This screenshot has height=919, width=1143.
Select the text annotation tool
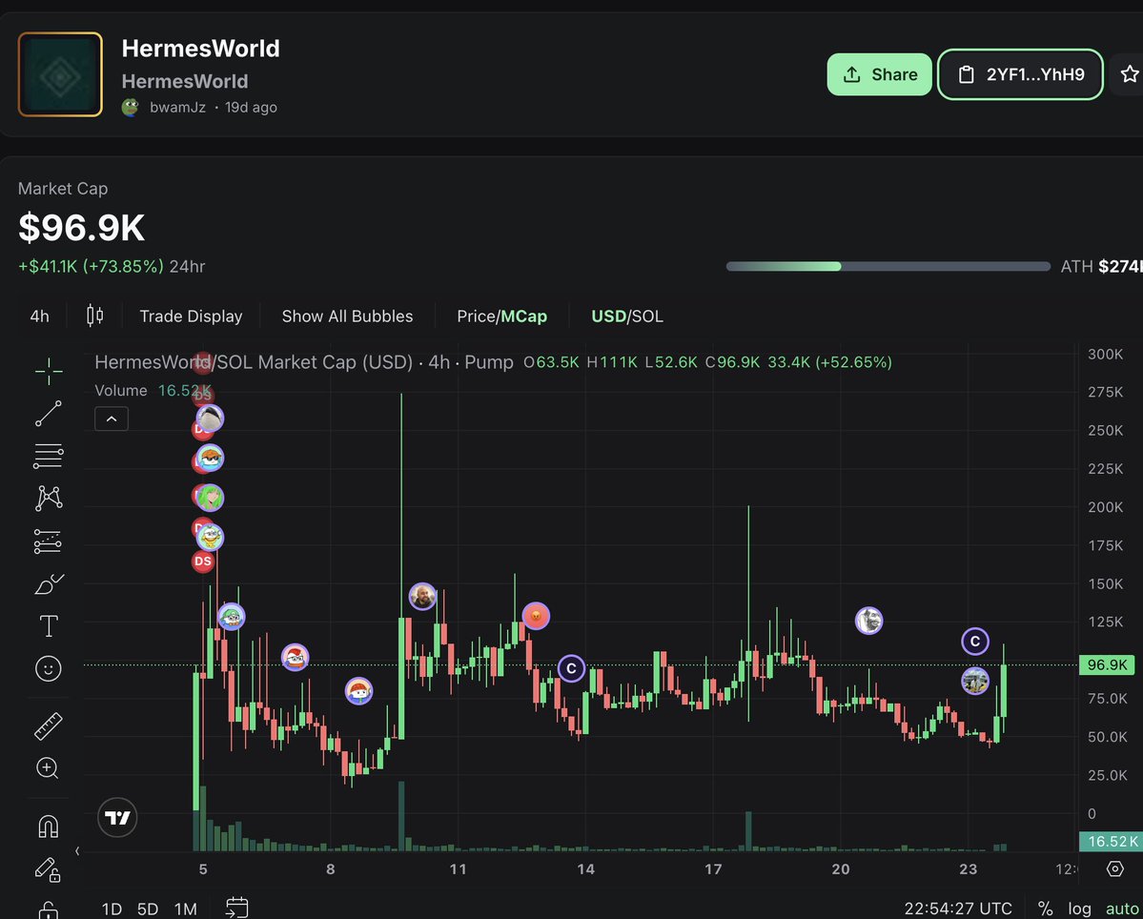coord(48,626)
